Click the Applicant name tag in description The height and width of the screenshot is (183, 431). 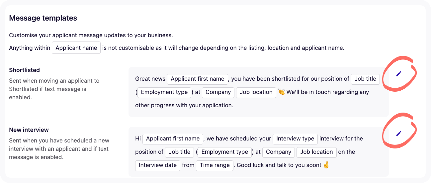pyautogui.click(x=76, y=48)
